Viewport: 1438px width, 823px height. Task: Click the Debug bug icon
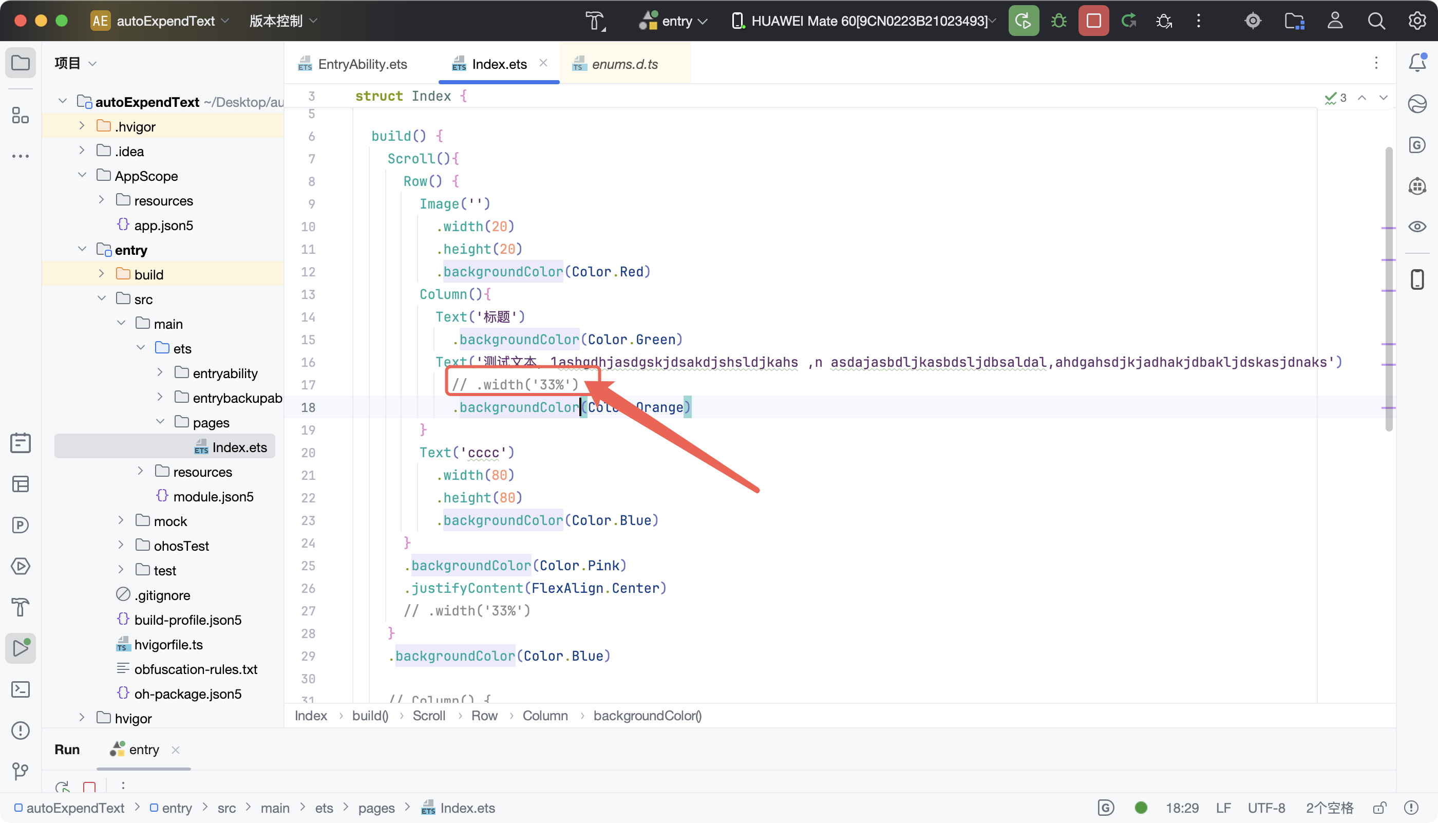[1058, 21]
